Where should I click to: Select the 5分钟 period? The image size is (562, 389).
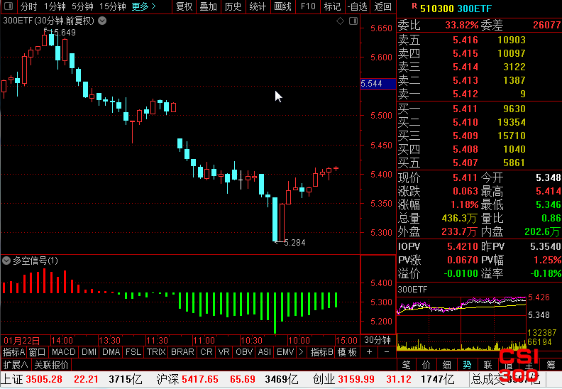point(82,6)
